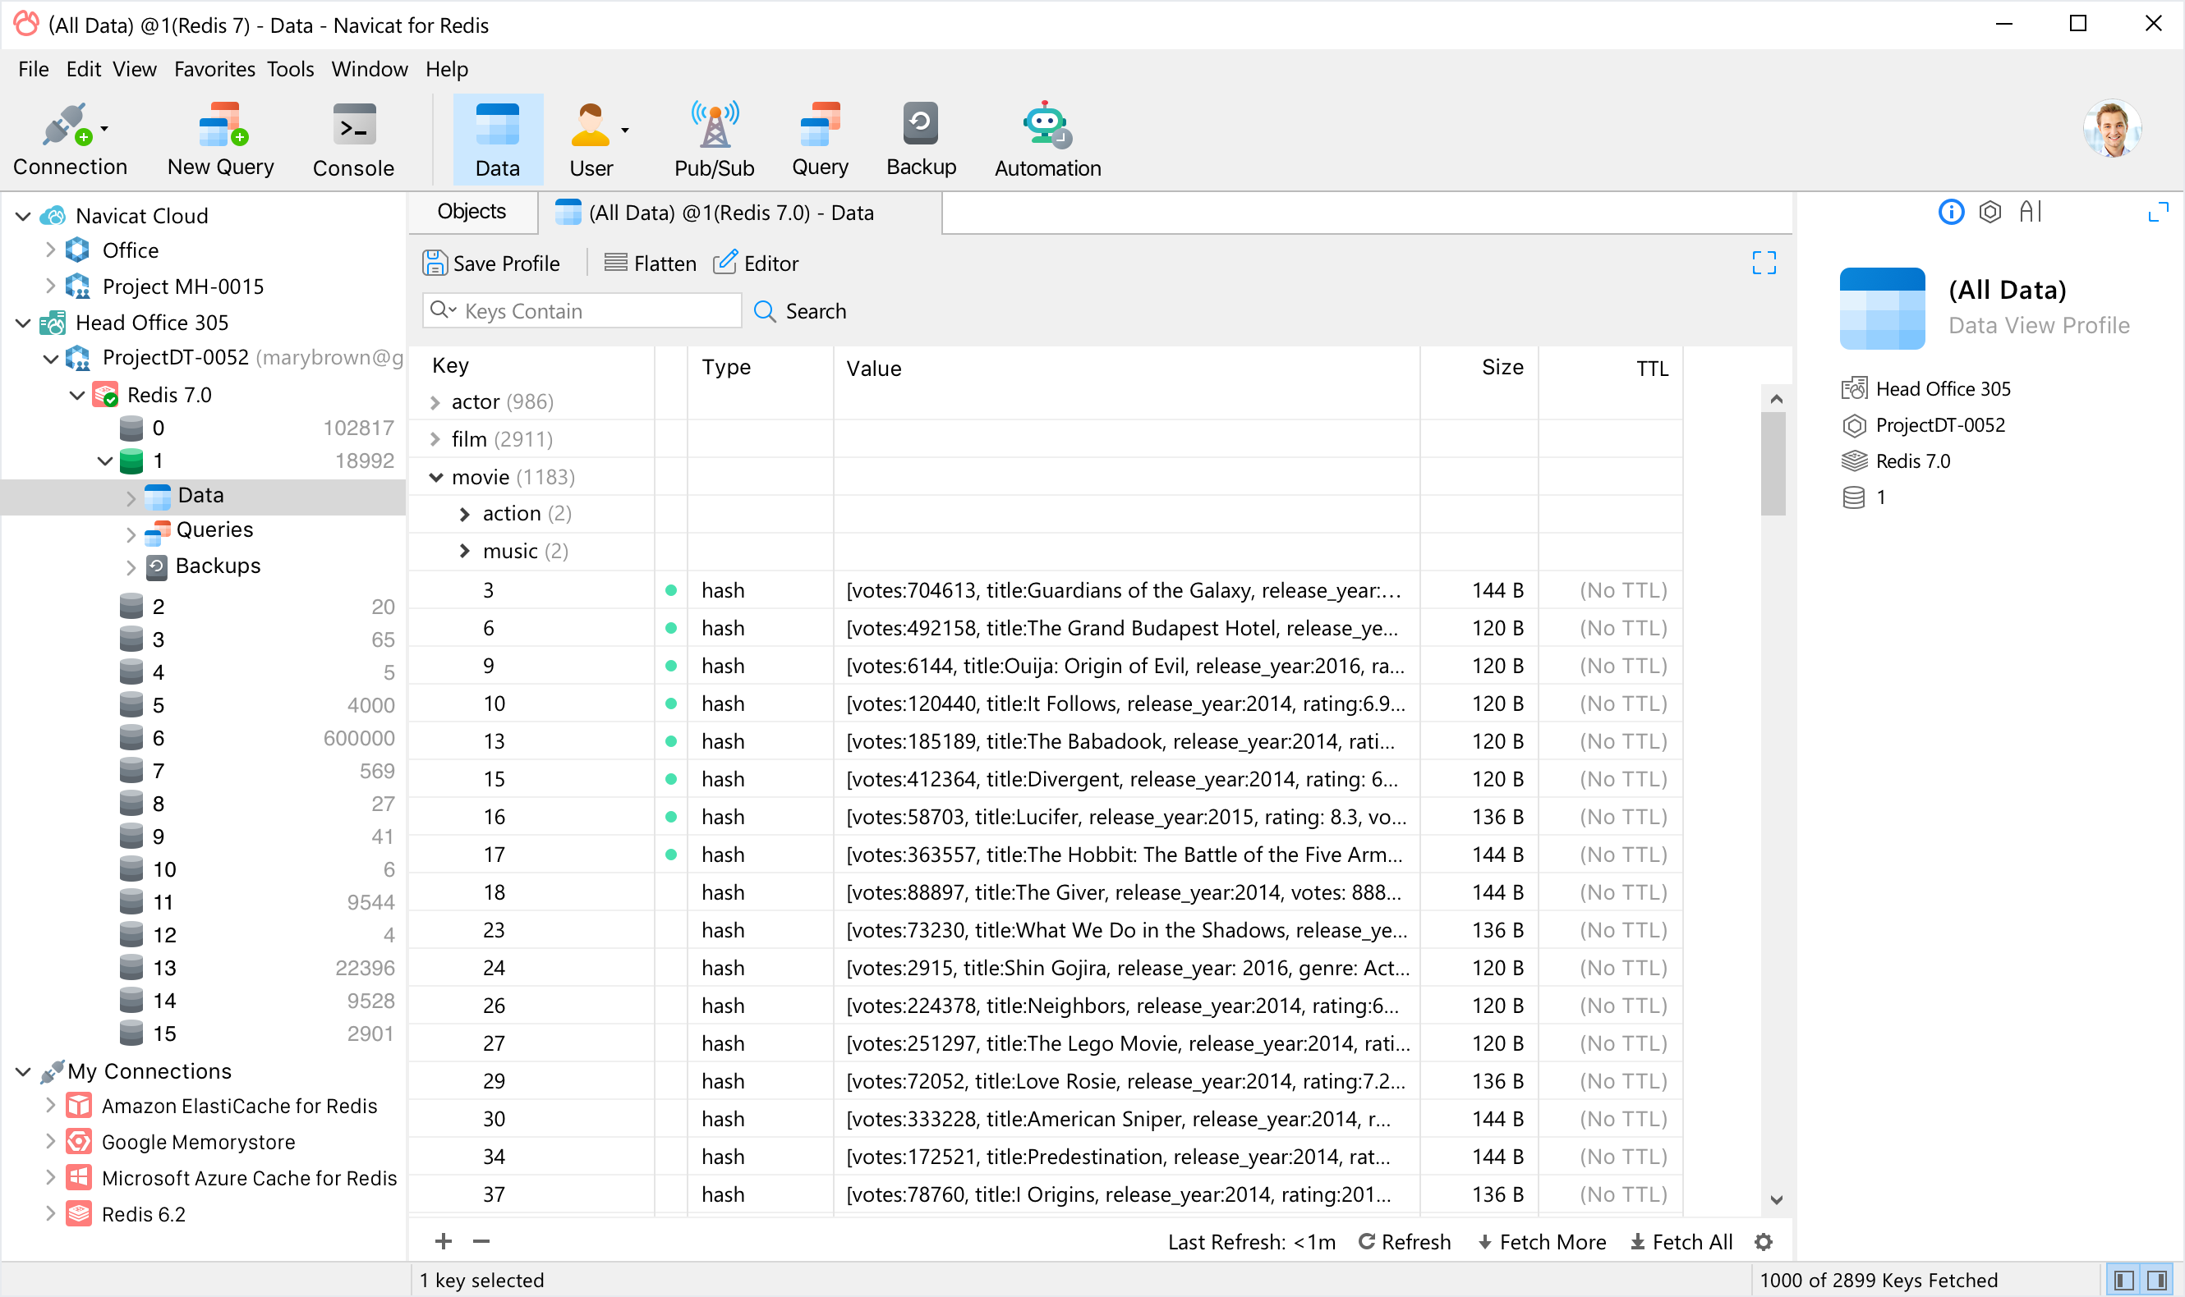Toggle the left pane visibility button
2185x1297 pixels.
(x=2125, y=1281)
